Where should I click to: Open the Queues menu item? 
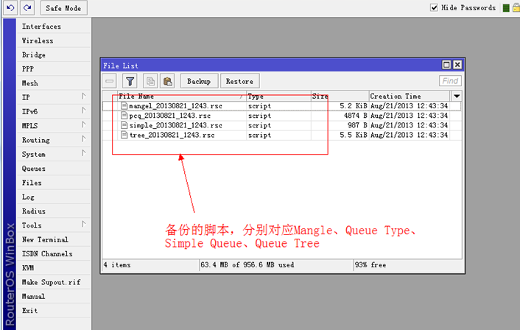pos(34,169)
